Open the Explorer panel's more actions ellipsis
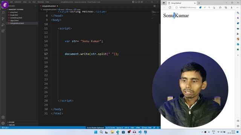The height and width of the screenshot is (135, 241). (x=35, y=6)
